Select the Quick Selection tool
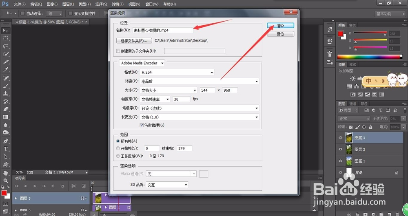The image size is (408, 216). click(x=5, y=54)
